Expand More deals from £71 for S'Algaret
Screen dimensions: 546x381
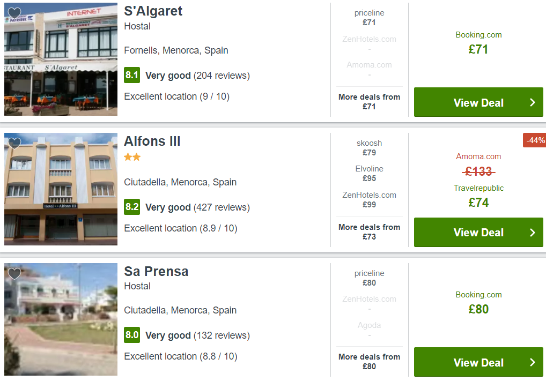tap(369, 102)
